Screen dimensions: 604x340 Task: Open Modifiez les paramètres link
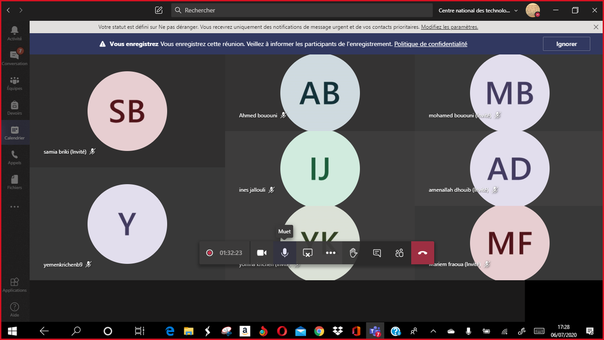point(449,27)
